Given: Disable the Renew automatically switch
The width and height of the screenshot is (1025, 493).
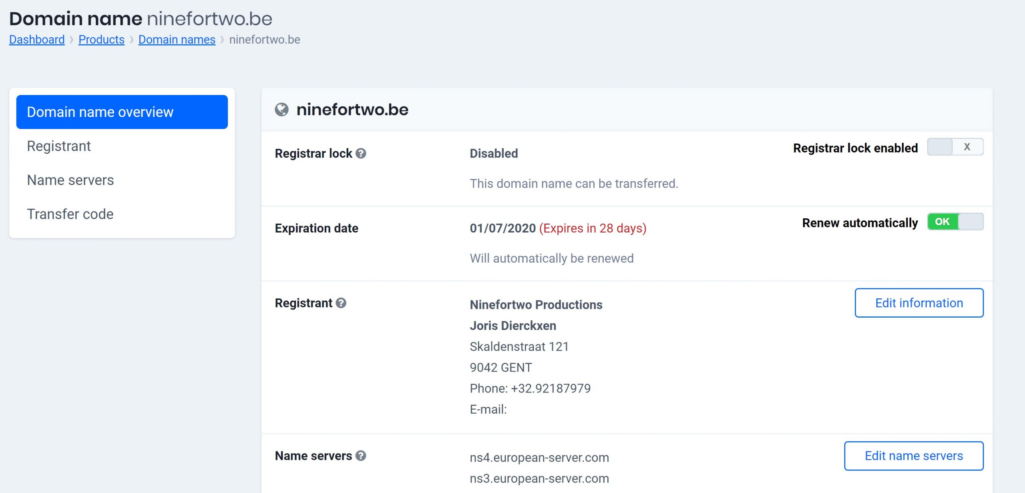Looking at the screenshot, I should click(x=955, y=221).
